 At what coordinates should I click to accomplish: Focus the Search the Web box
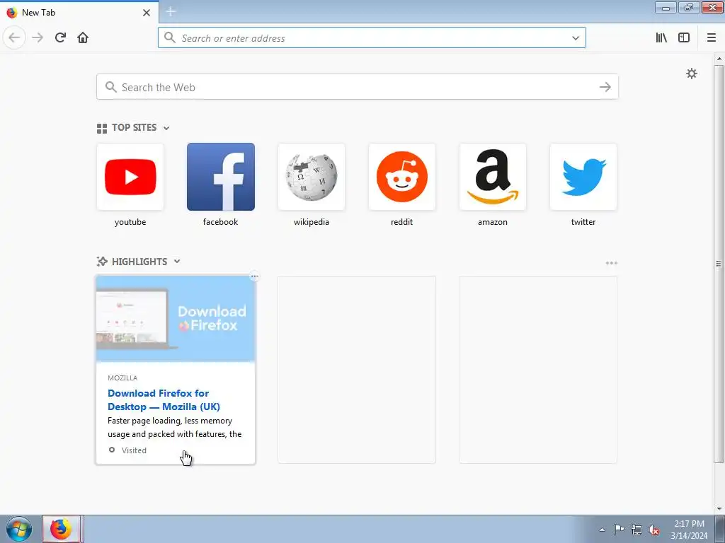(357, 87)
